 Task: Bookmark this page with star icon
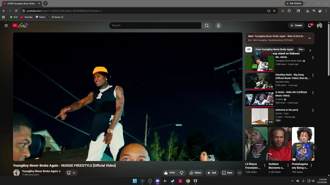(x=274, y=11)
